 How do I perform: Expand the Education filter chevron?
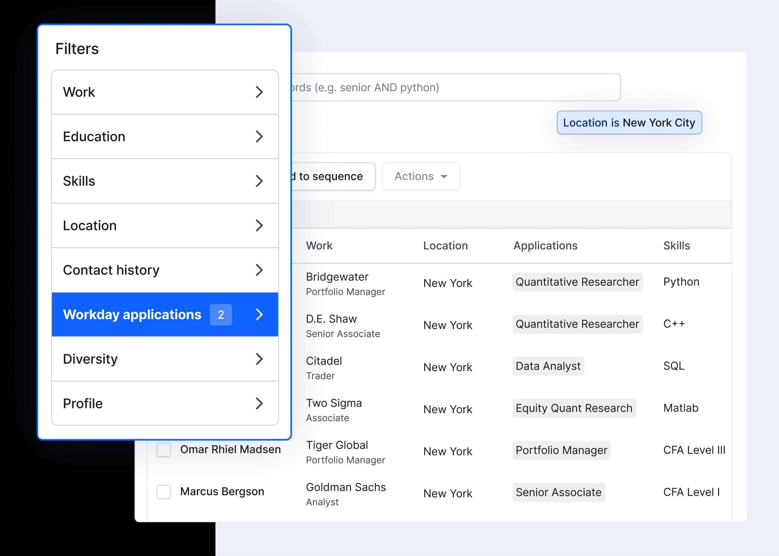pyautogui.click(x=259, y=137)
